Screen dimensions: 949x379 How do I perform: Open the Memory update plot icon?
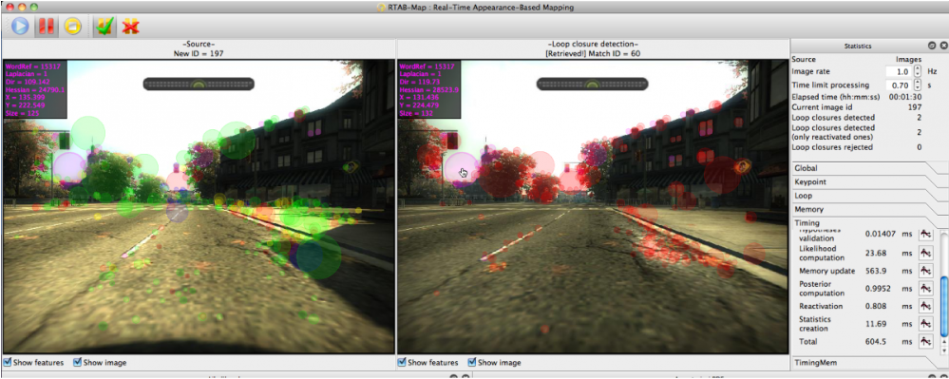pyautogui.click(x=925, y=271)
